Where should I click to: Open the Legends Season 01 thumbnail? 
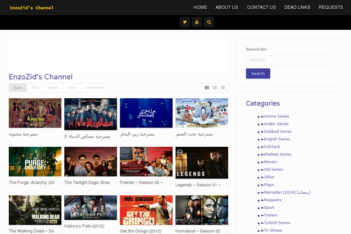click(202, 163)
